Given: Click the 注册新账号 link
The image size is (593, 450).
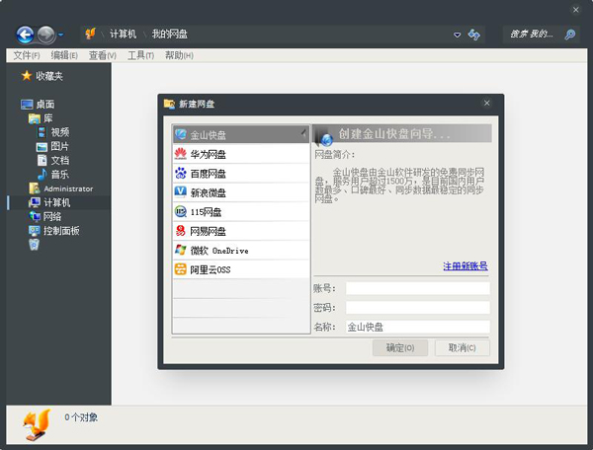Looking at the screenshot, I should tap(466, 266).
